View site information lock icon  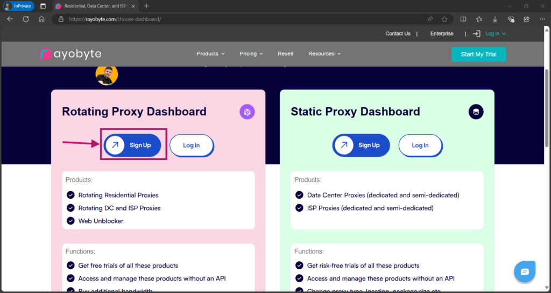[61, 19]
